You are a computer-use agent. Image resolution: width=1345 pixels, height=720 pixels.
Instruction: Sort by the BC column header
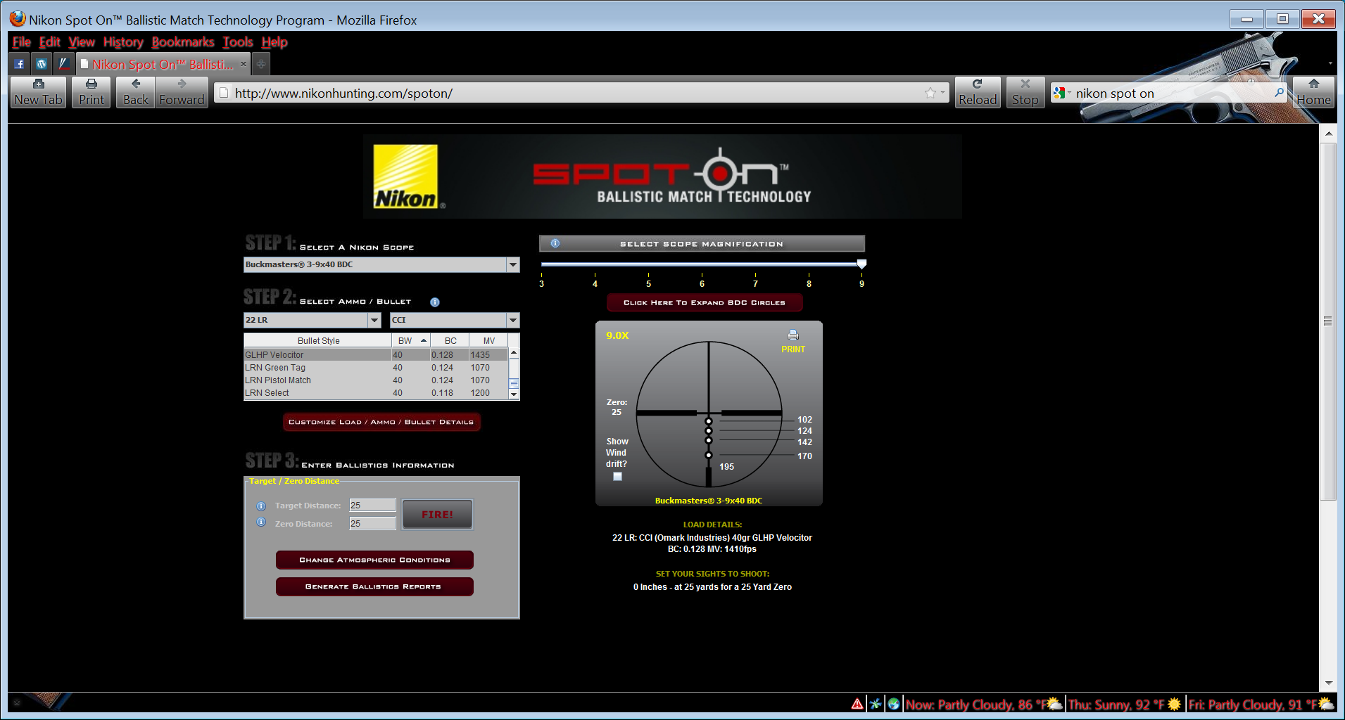[450, 340]
